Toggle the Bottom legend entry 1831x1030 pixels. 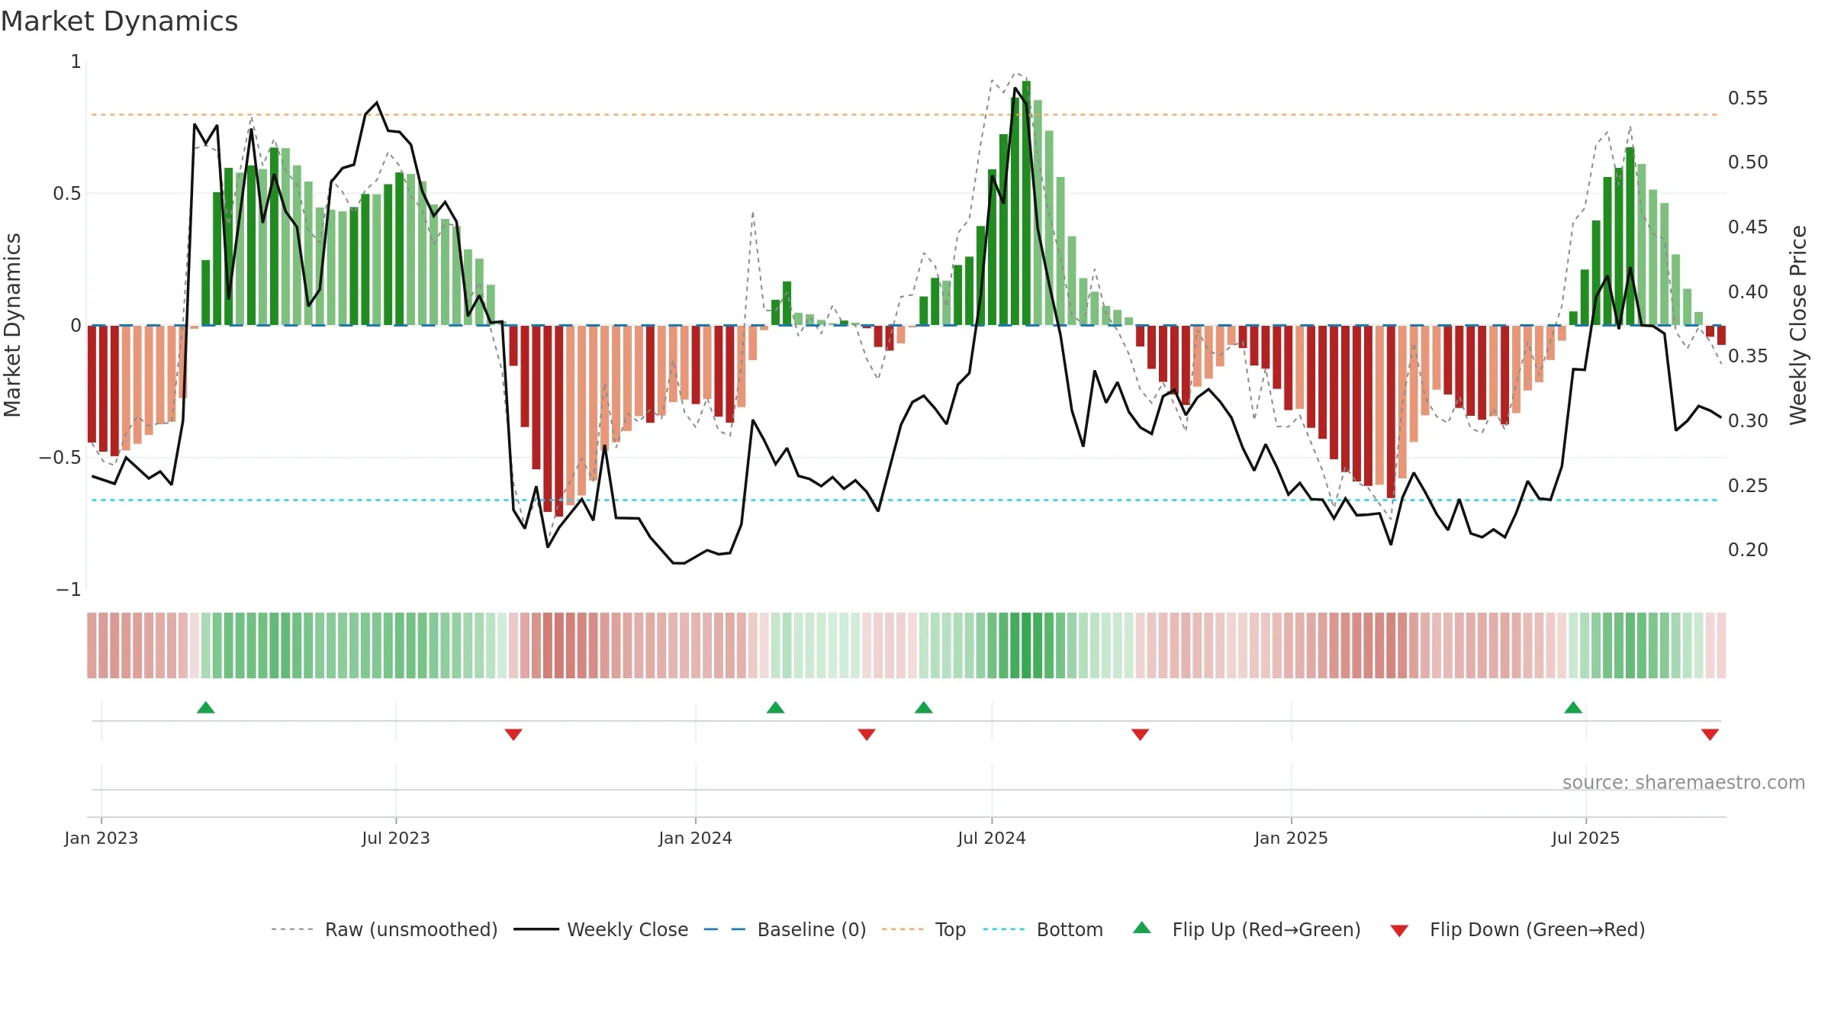pyautogui.click(x=1043, y=929)
